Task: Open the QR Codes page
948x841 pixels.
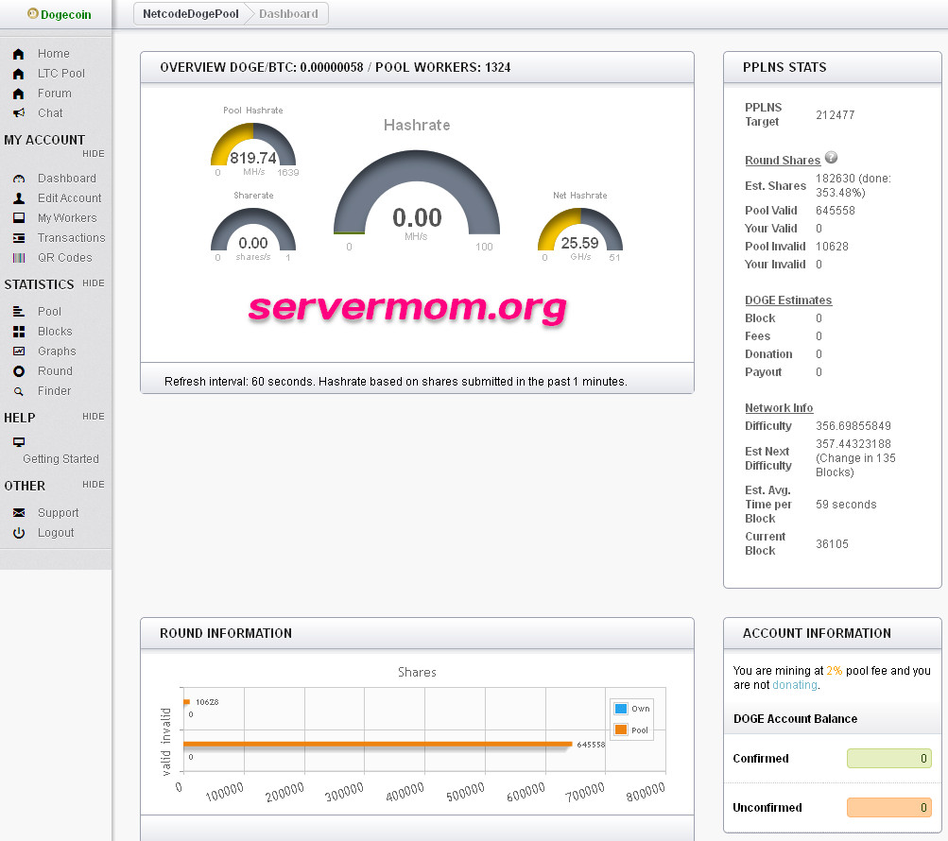Action: click(x=64, y=258)
